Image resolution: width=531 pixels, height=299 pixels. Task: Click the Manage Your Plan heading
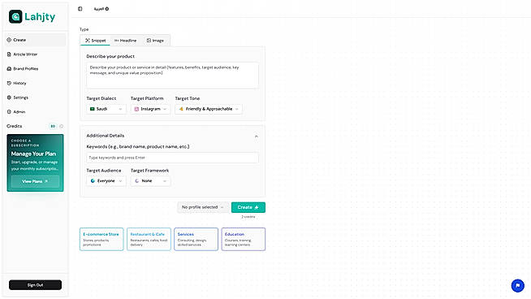pos(33,154)
